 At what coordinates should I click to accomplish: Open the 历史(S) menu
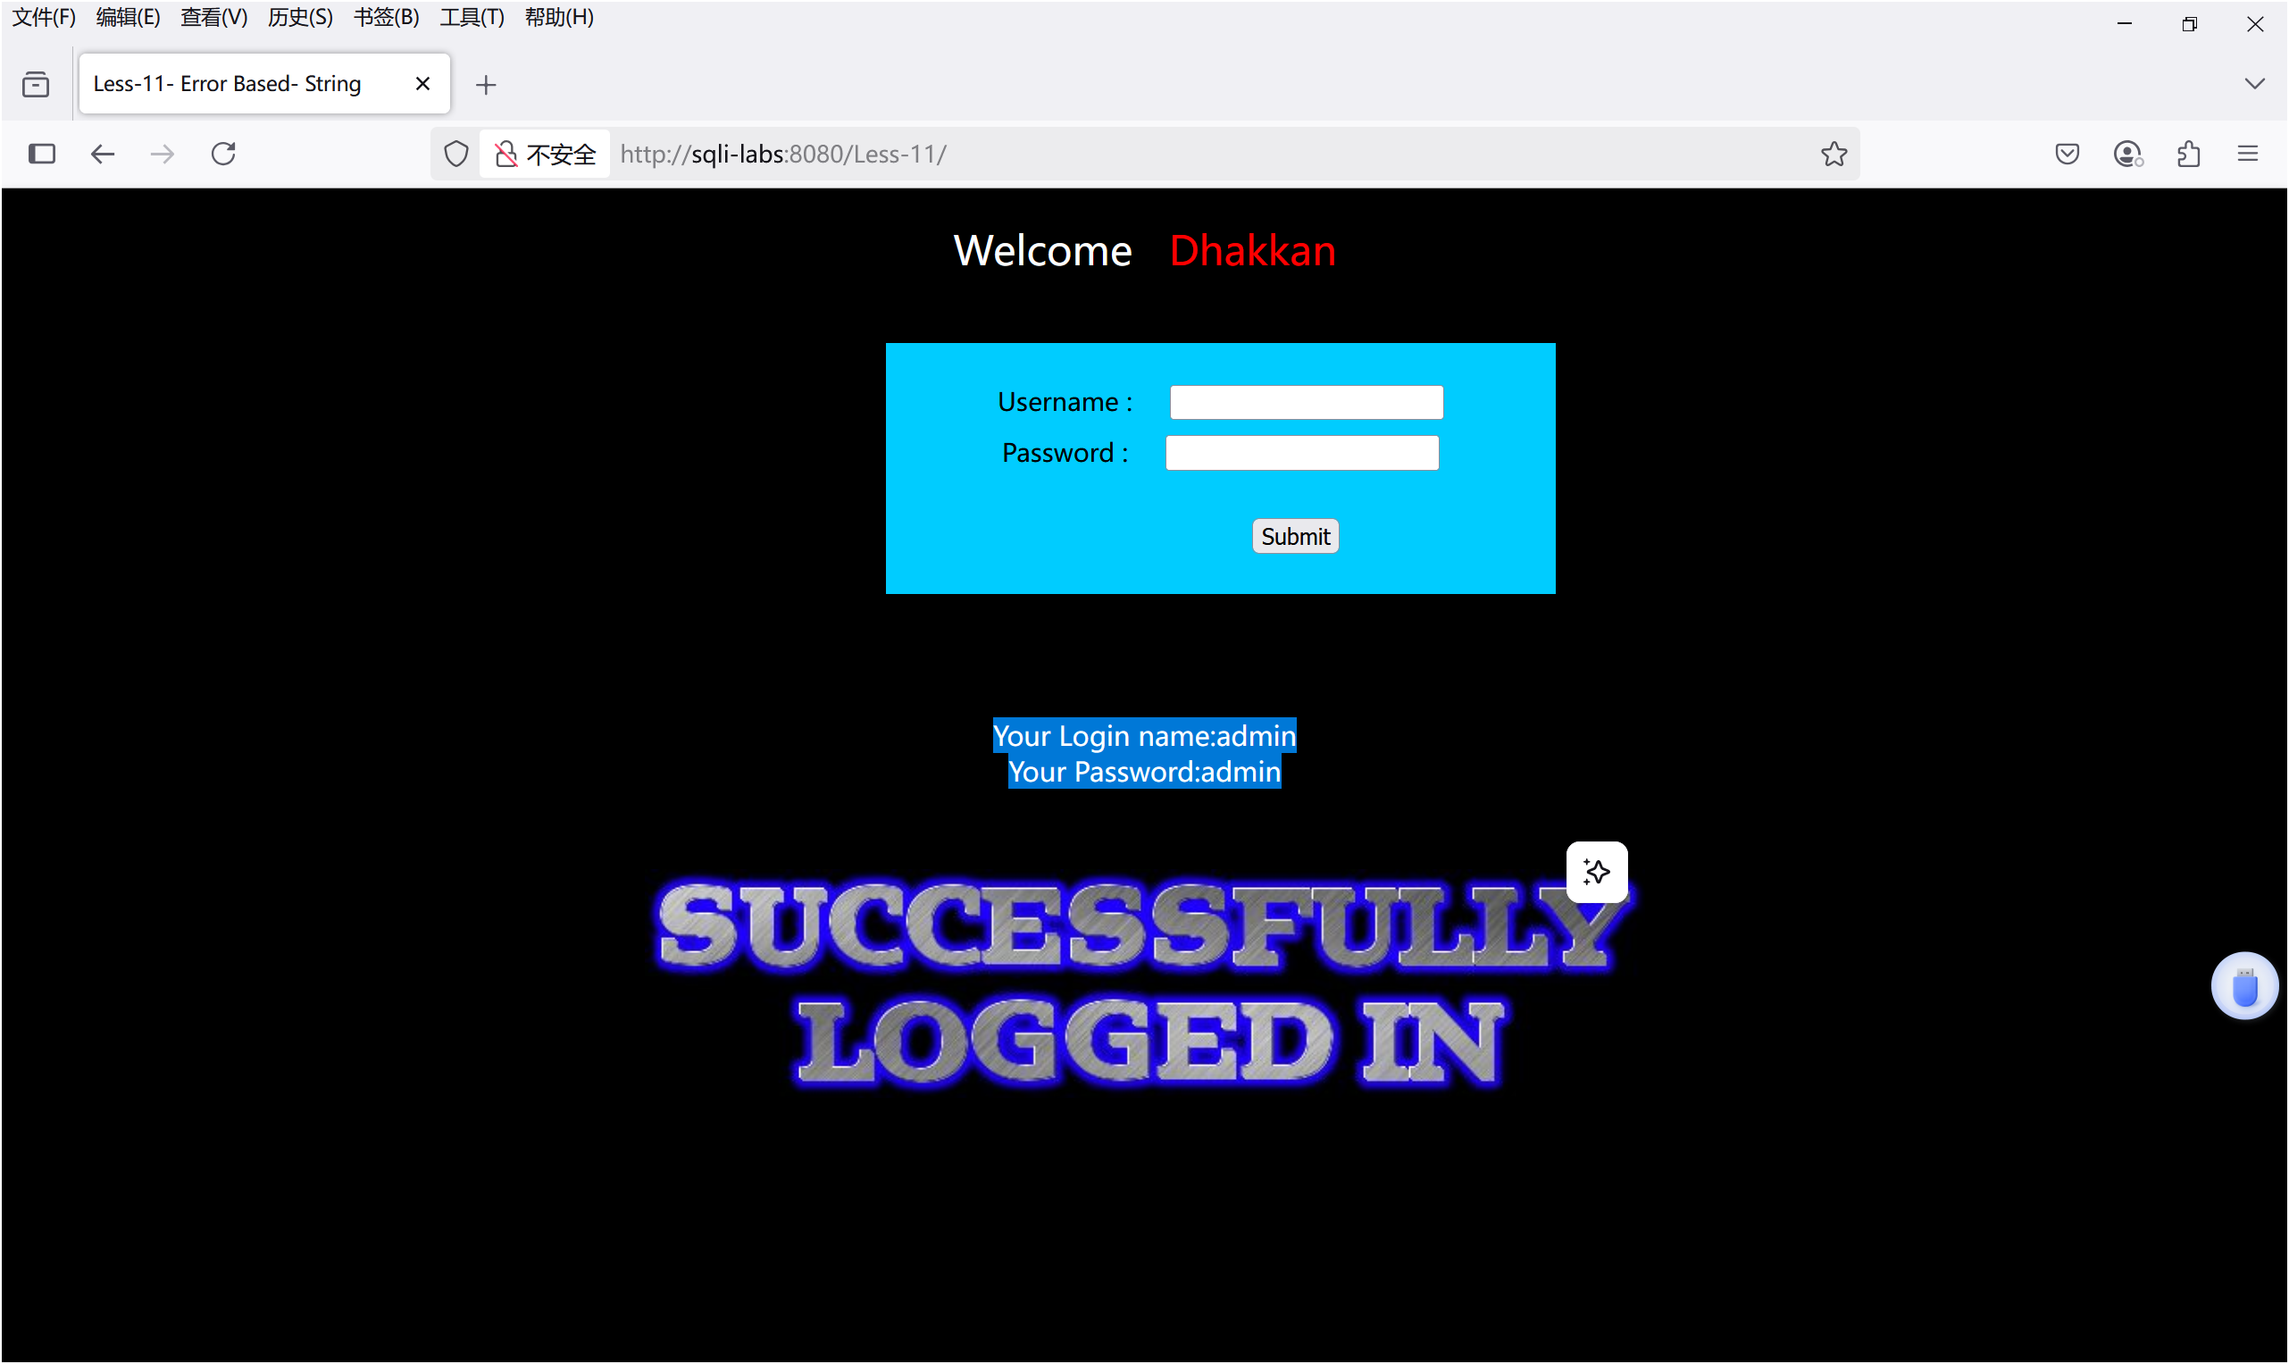[x=299, y=17]
